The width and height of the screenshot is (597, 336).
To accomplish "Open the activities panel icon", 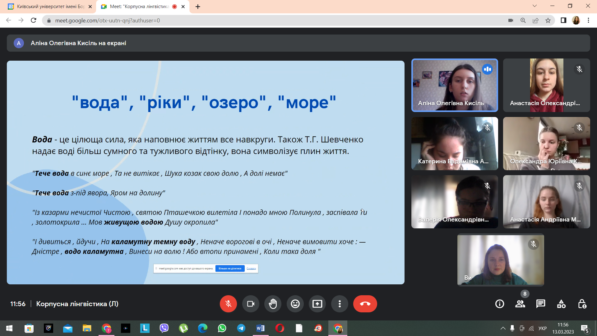I will pyautogui.click(x=561, y=304).
